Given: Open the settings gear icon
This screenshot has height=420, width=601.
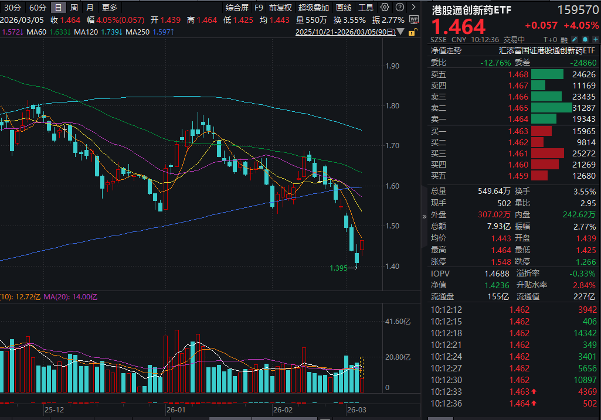Looking at the screenshot, I should tap(385, 7).
